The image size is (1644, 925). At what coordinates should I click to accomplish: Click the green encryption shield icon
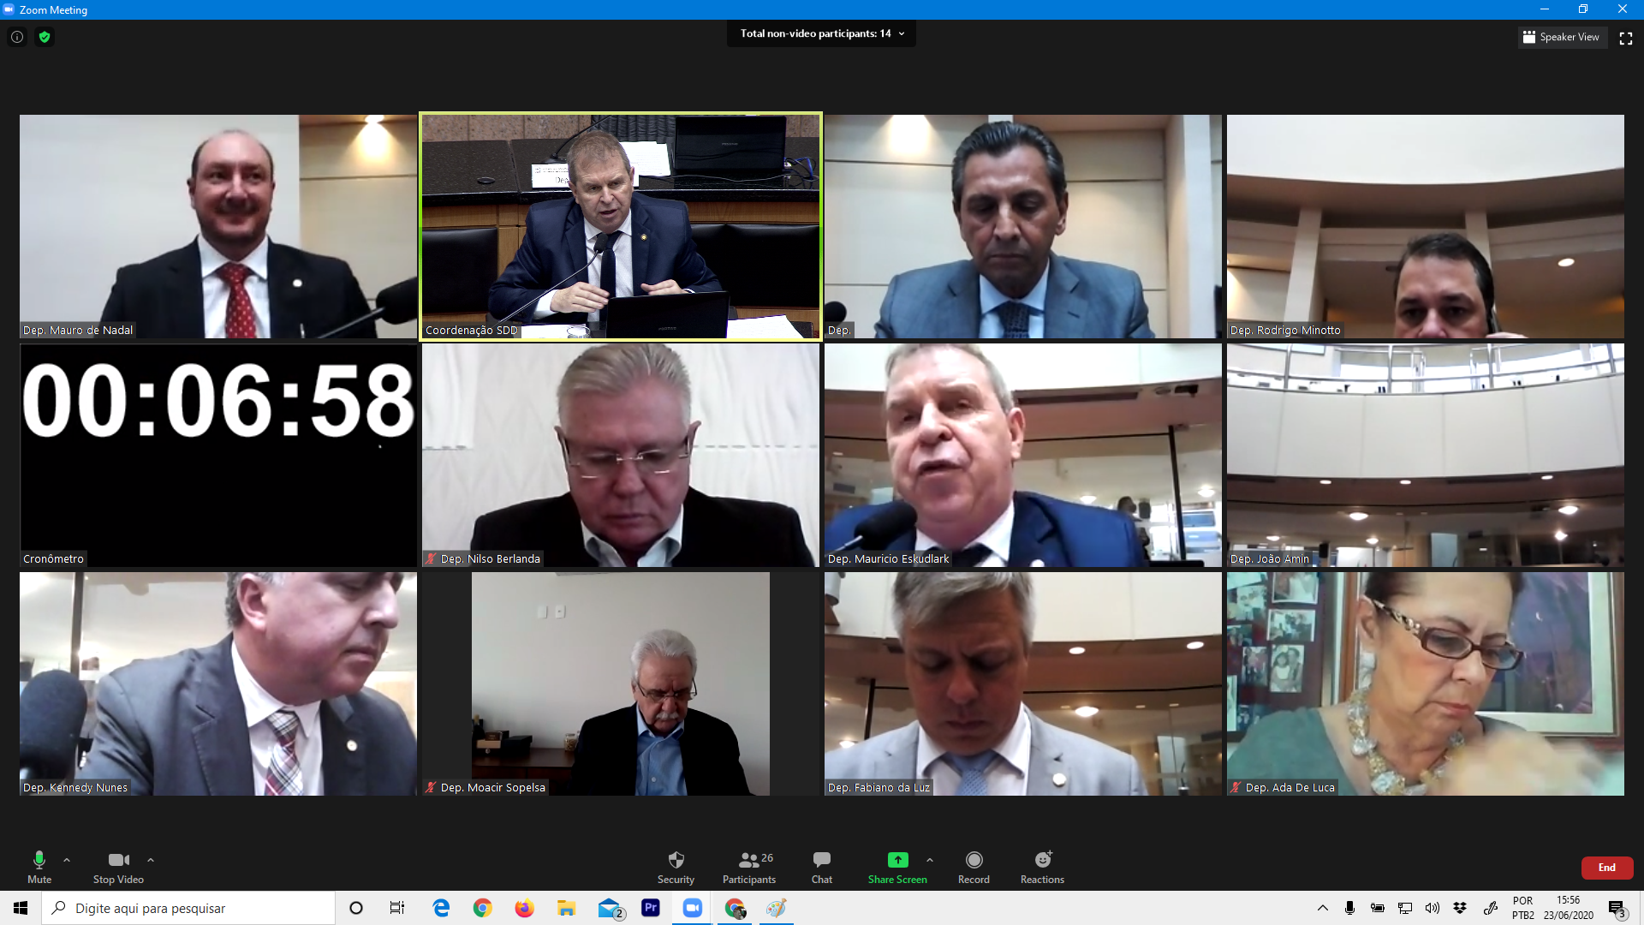[x=45, y=37]
